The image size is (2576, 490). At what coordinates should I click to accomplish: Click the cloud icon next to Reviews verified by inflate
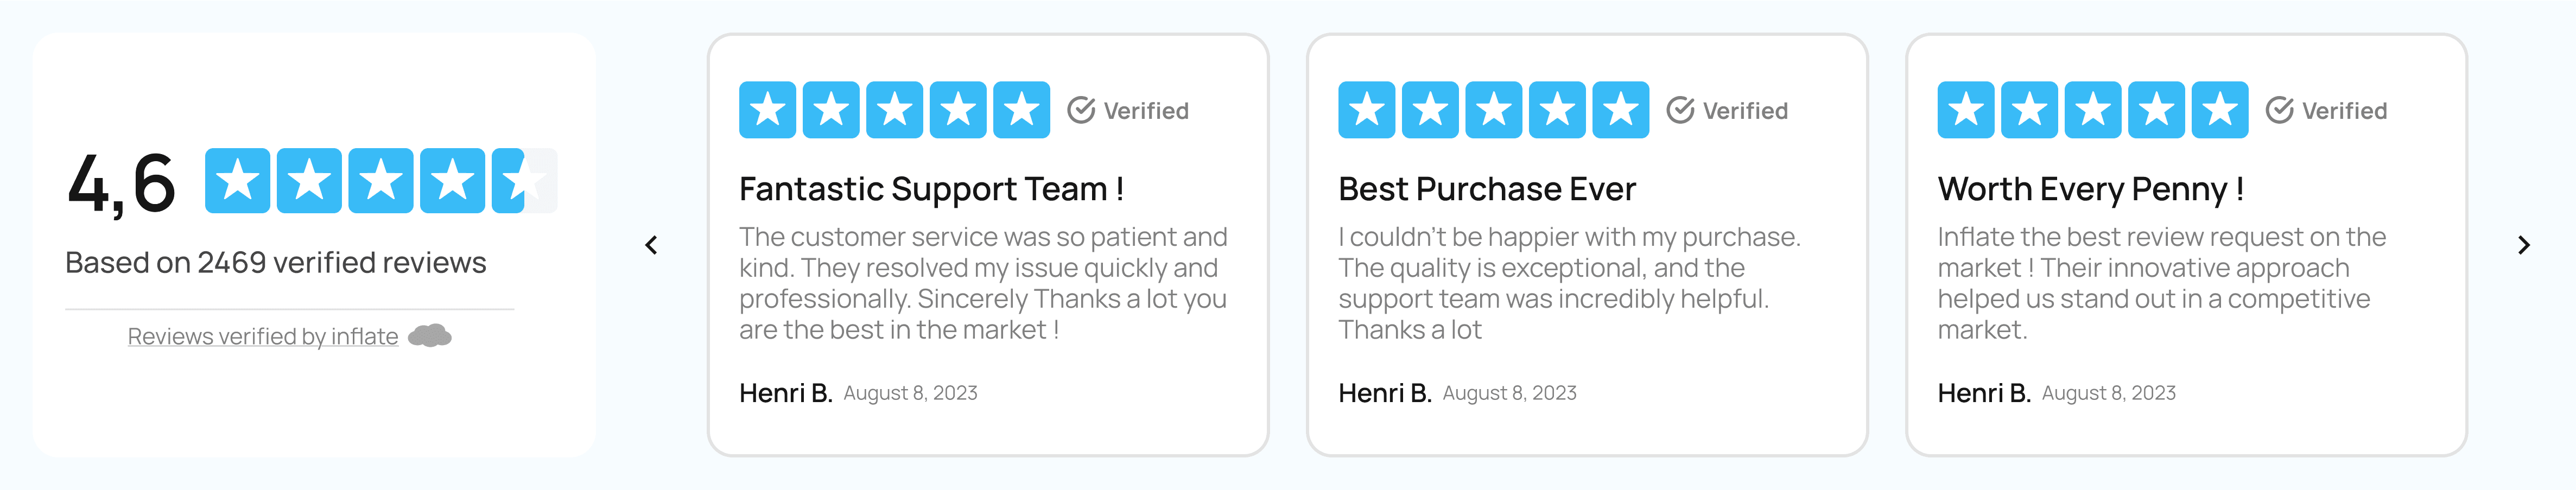433,336
